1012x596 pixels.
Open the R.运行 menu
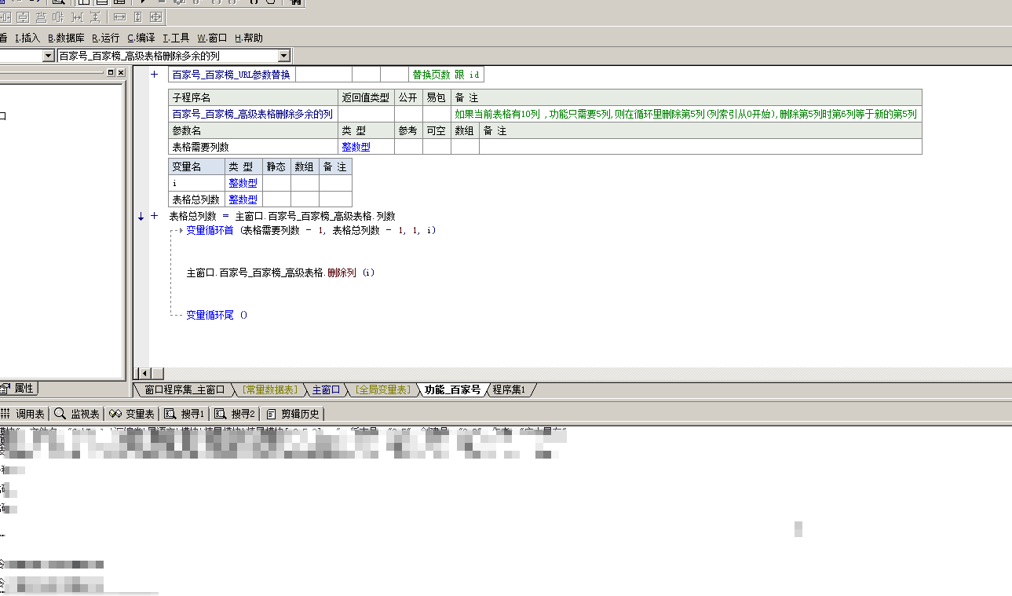[x=106, y=38]
